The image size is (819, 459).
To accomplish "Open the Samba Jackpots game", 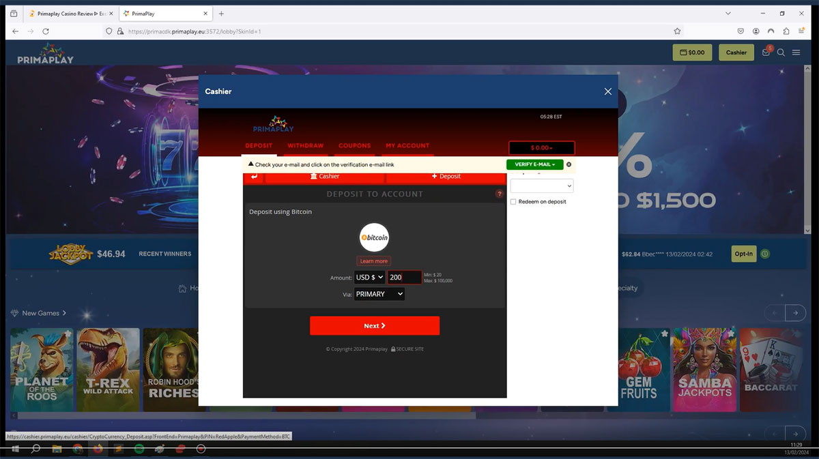I will point(704,369).
